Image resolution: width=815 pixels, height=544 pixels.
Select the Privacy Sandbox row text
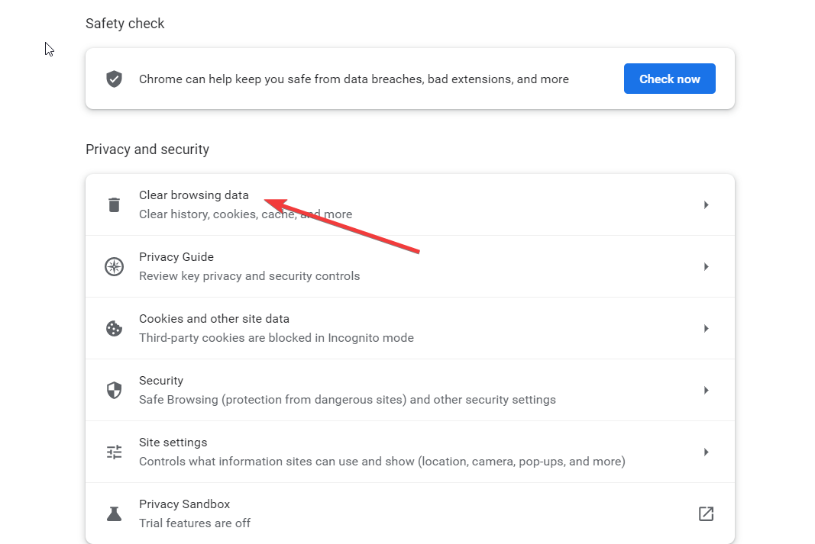(195, 513)
